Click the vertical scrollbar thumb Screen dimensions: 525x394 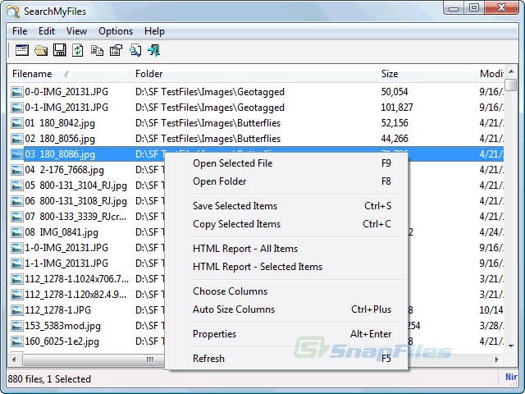pos(511,85)
